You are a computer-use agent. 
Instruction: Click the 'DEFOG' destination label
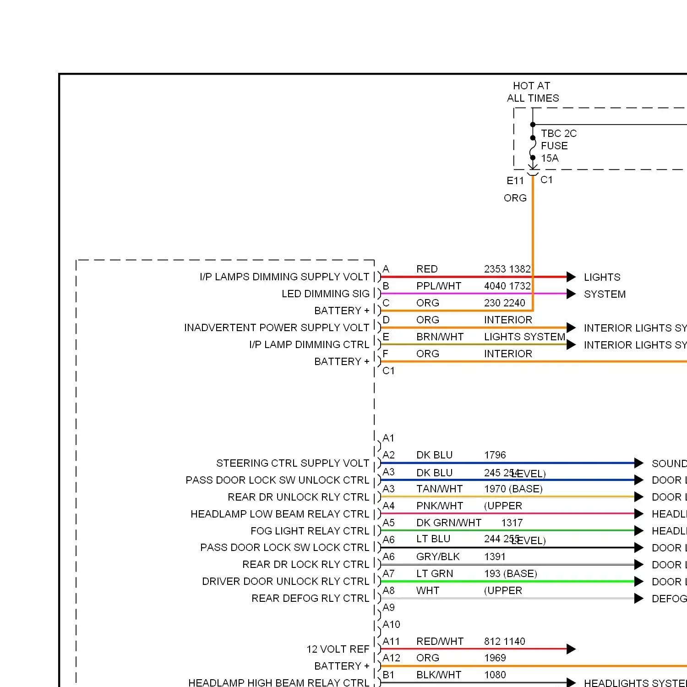(669, 599)
